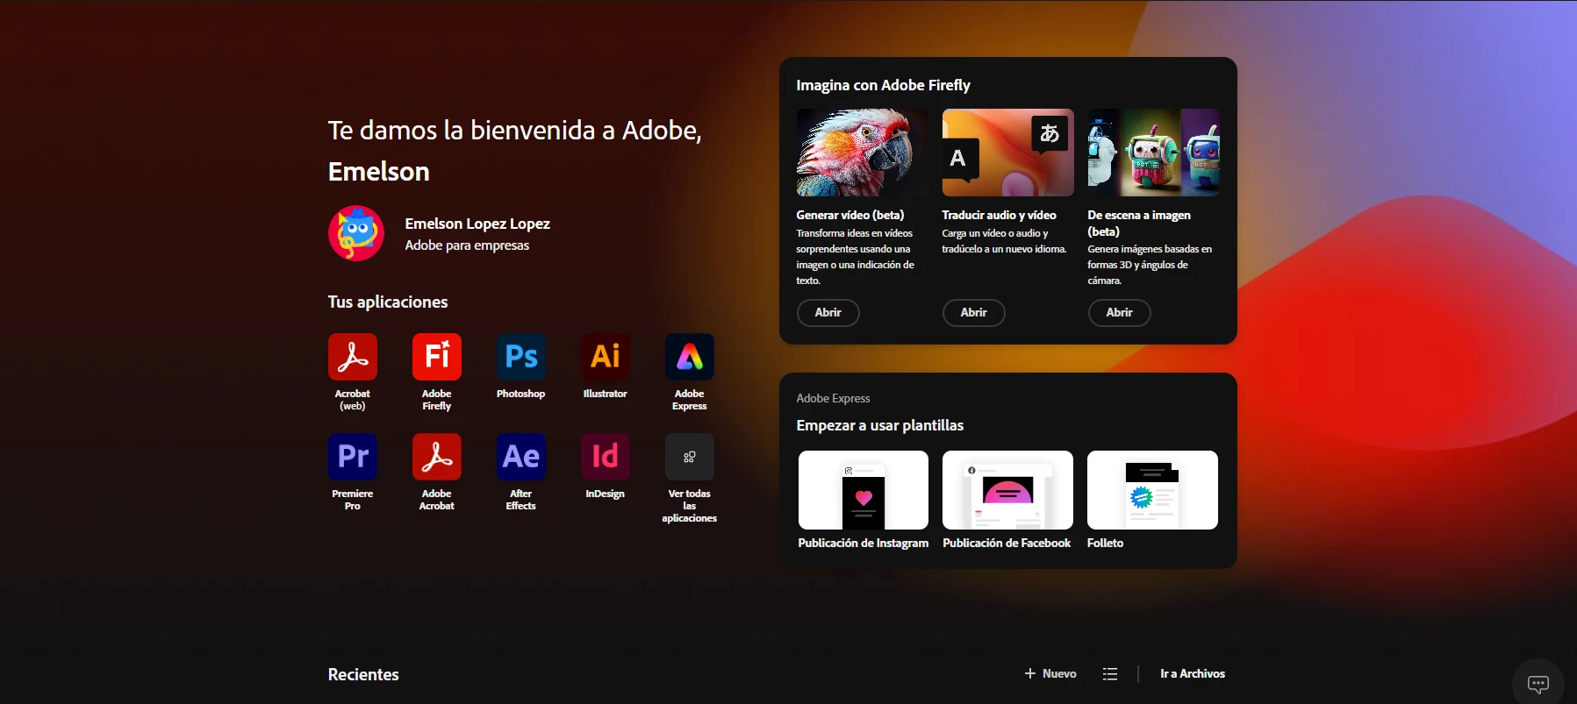Click the Folleto label text

(1105, 544)
